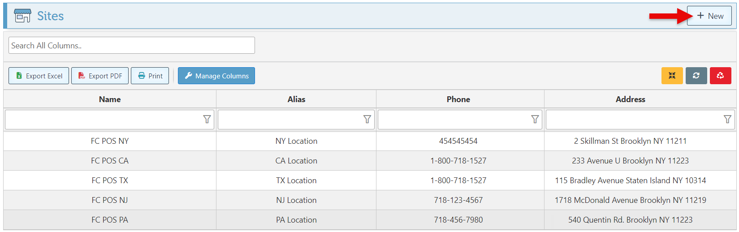
Task: Open the Phone column filter icon
Action: tap(535, 119)
